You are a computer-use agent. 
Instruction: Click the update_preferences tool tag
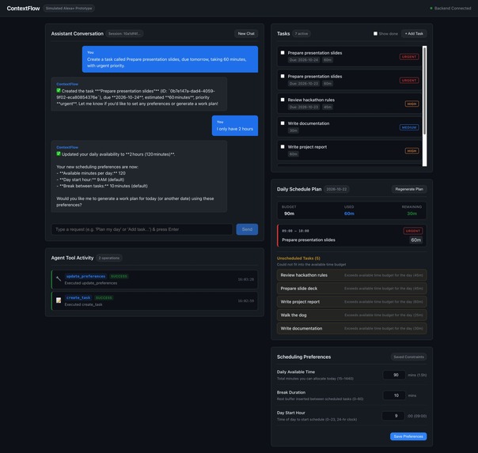[85, 276]
